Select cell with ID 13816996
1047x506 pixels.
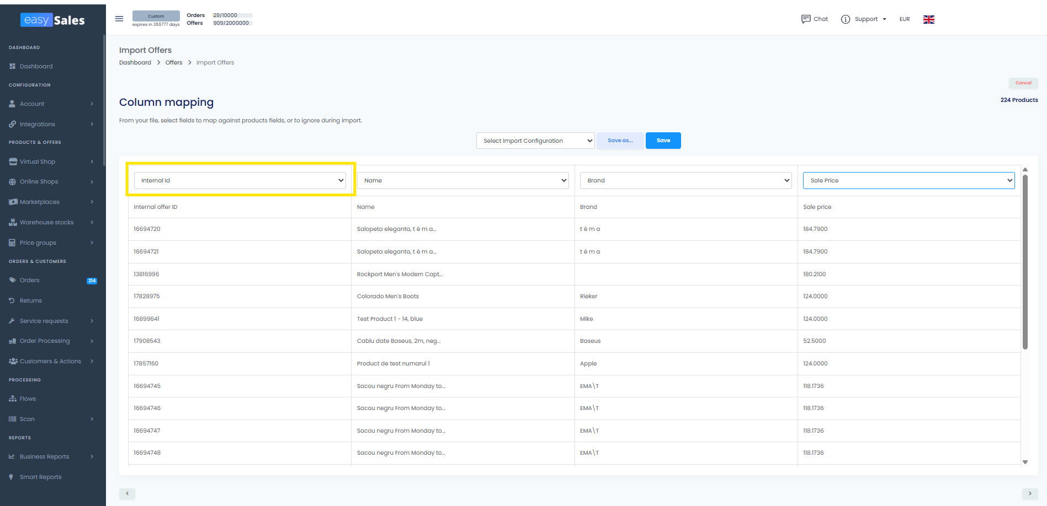coord(240,274)
